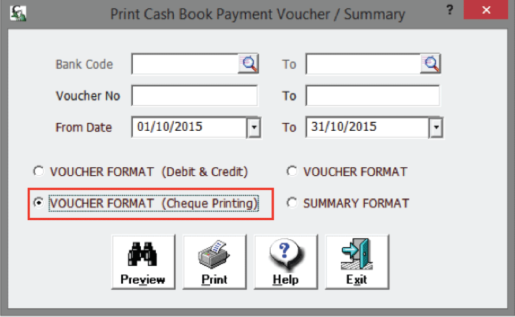Click the Bank Code To input field
This screenshot has width=515, height=317.
pyautogui.click(x=363, y=63)
